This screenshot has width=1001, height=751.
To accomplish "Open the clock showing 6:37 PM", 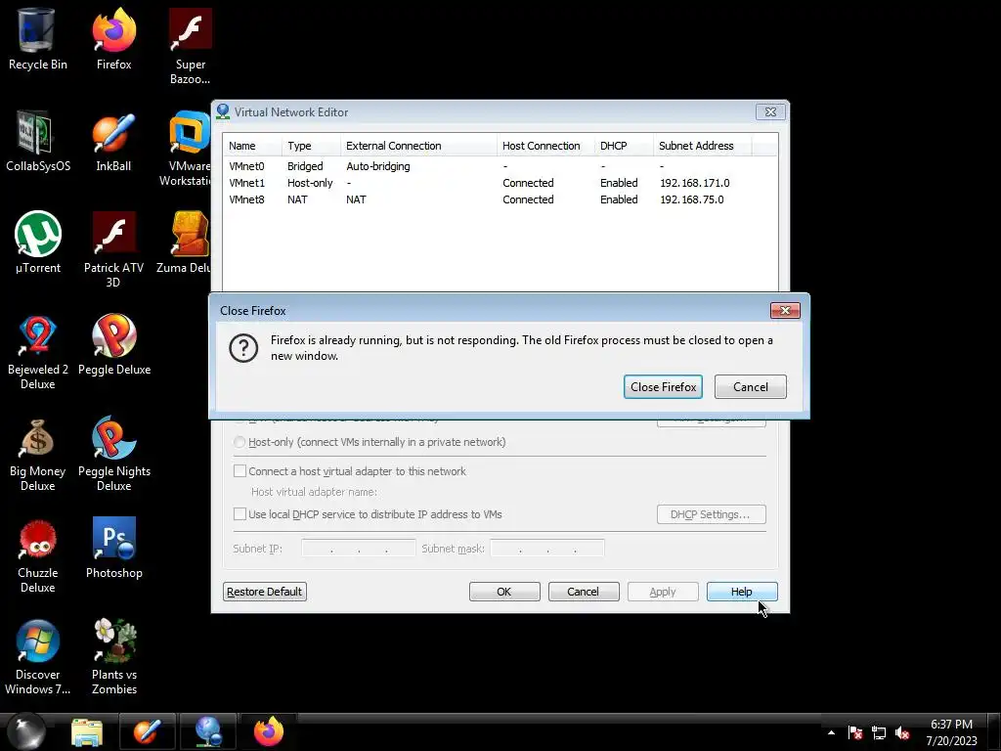I will 951,732.
